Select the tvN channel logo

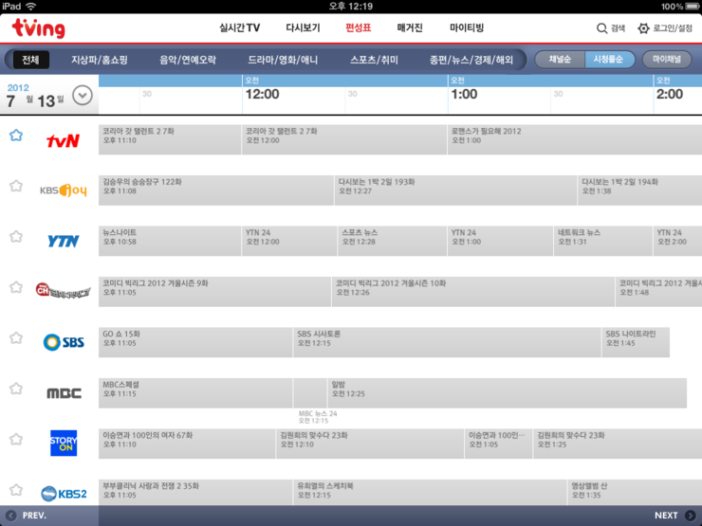tap(64, 140)
